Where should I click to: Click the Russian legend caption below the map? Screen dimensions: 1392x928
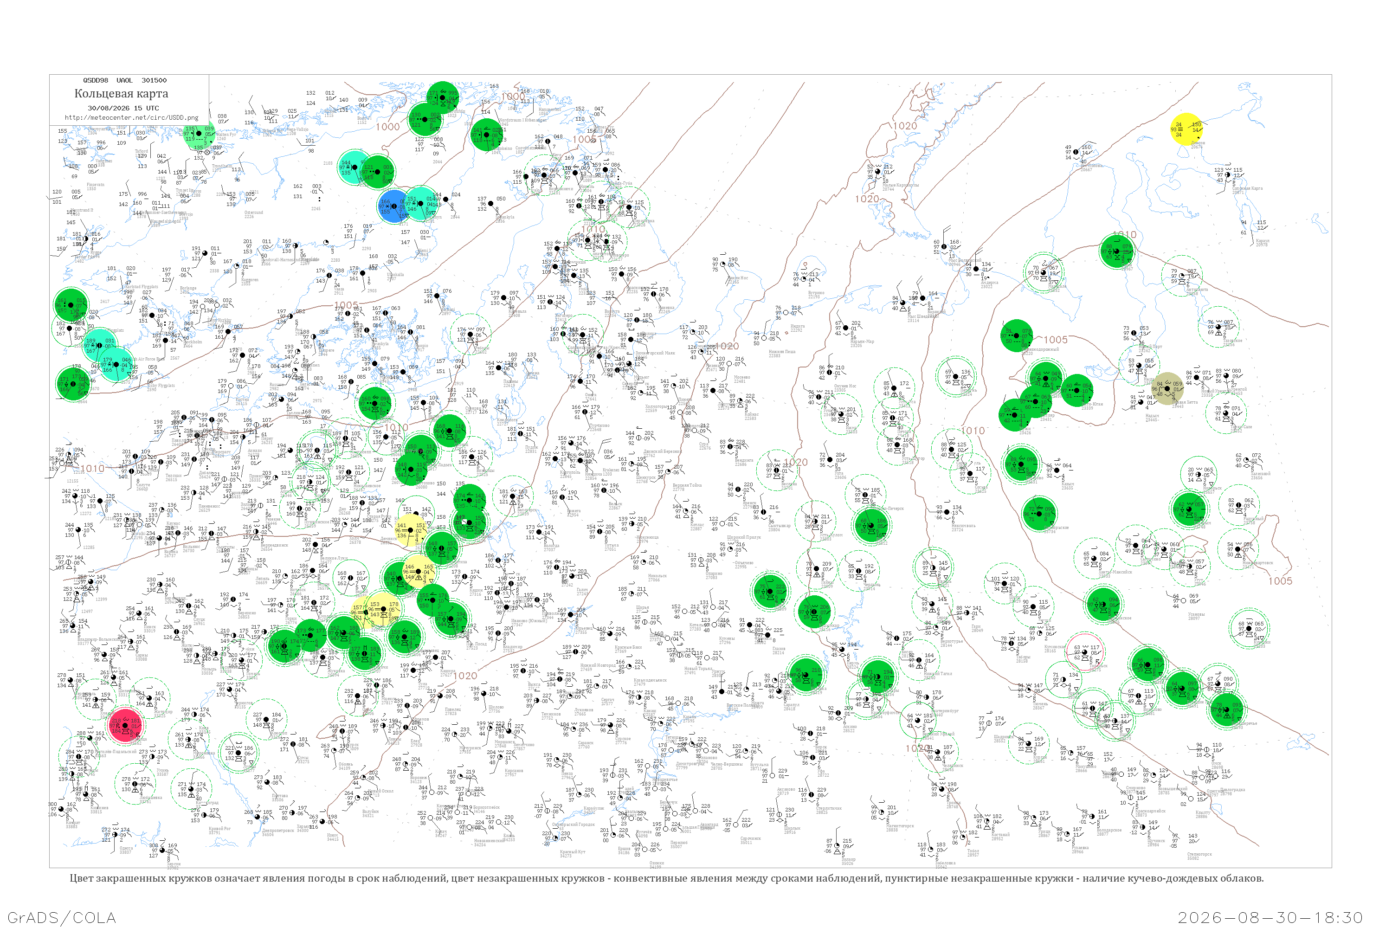[x=666, y=878]
